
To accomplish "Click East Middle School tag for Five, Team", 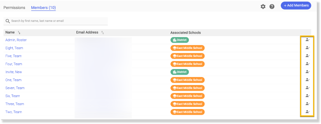I will (x=188, y=56).
